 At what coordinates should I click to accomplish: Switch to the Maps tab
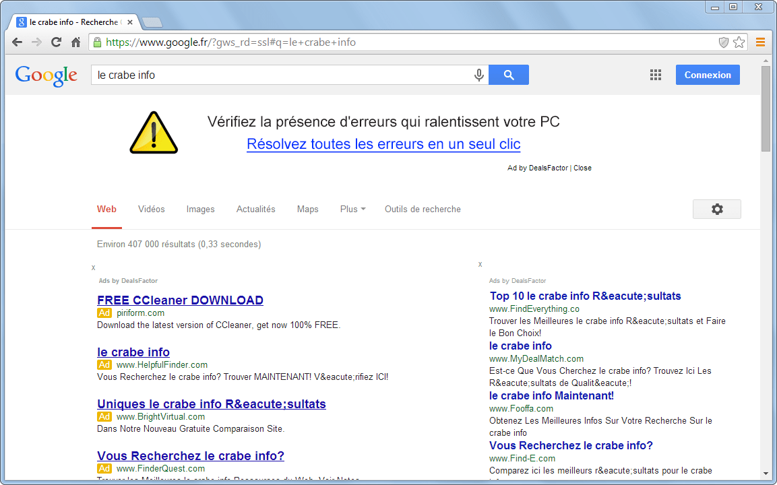[308, 209]
